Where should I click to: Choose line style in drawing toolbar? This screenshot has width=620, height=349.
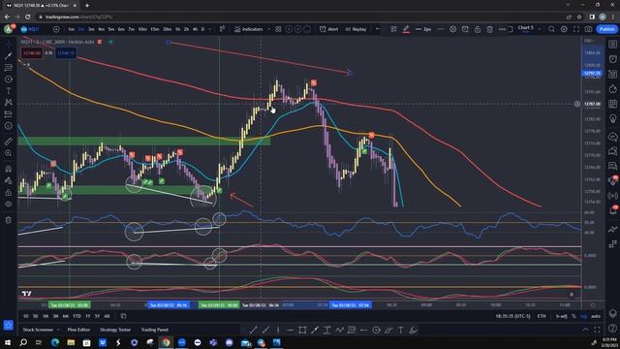(x=441, y=29)
